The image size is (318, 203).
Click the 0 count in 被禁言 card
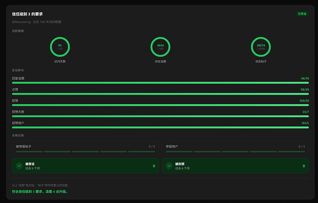pyautogui.click(x=154, y=166)
